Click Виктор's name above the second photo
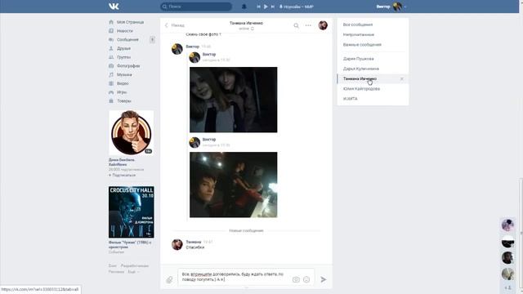This screenshot has height=294, width=523. tap(209, 140)
